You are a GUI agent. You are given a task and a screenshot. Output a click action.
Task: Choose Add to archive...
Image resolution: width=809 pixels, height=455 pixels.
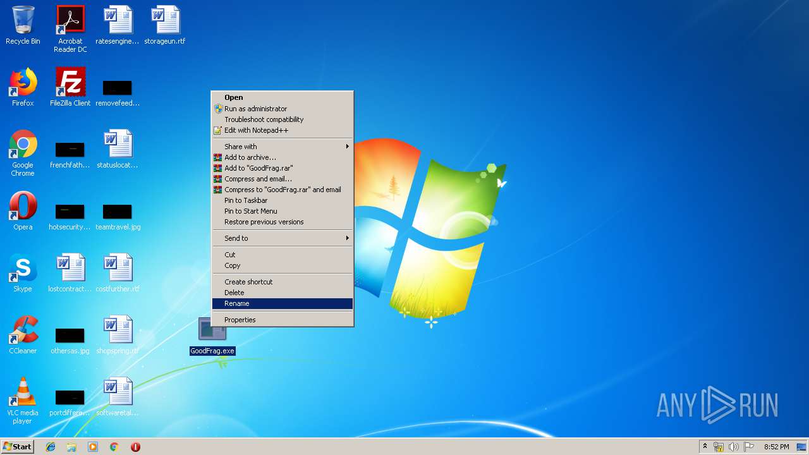point(282,157)
